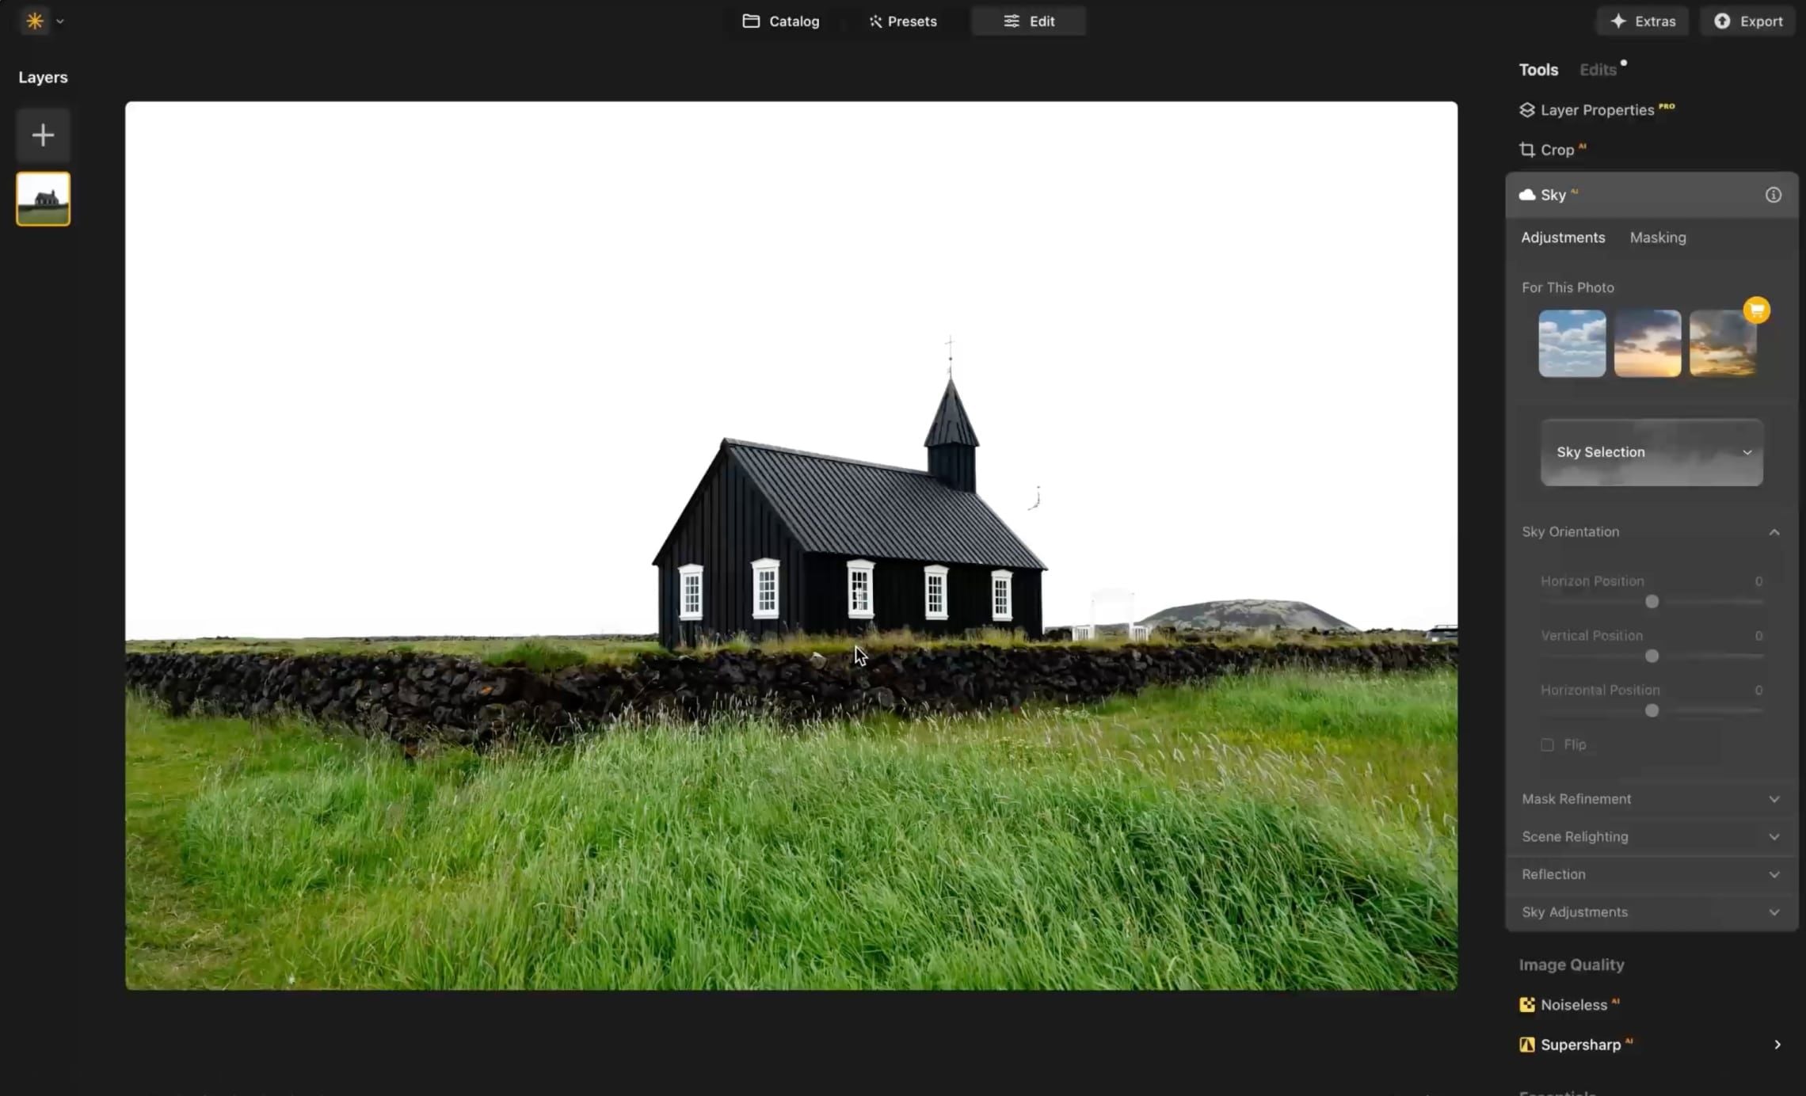Screen dimensions: 1806x1096
Task: Select the church photo layer thumbnail
Action: [42, 198]
